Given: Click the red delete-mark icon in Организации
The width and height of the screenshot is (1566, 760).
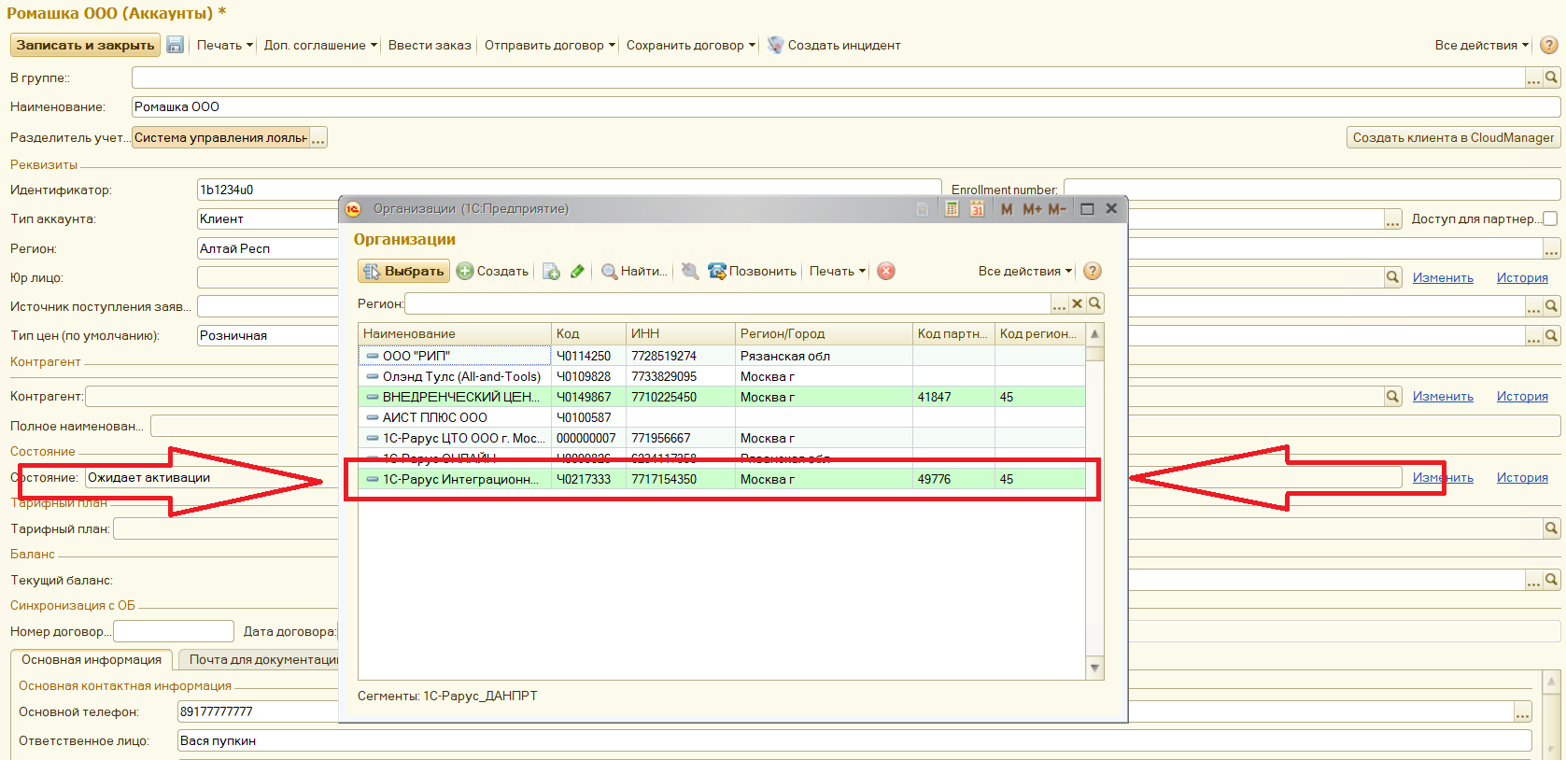Looking at the screenshot, I should 886,271.
